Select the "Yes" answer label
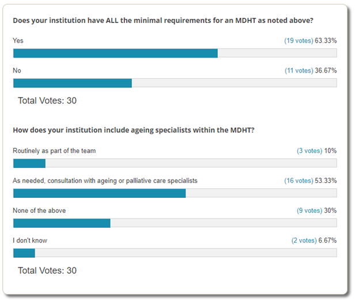Screen dimensions: 359x302 [18, 41]
